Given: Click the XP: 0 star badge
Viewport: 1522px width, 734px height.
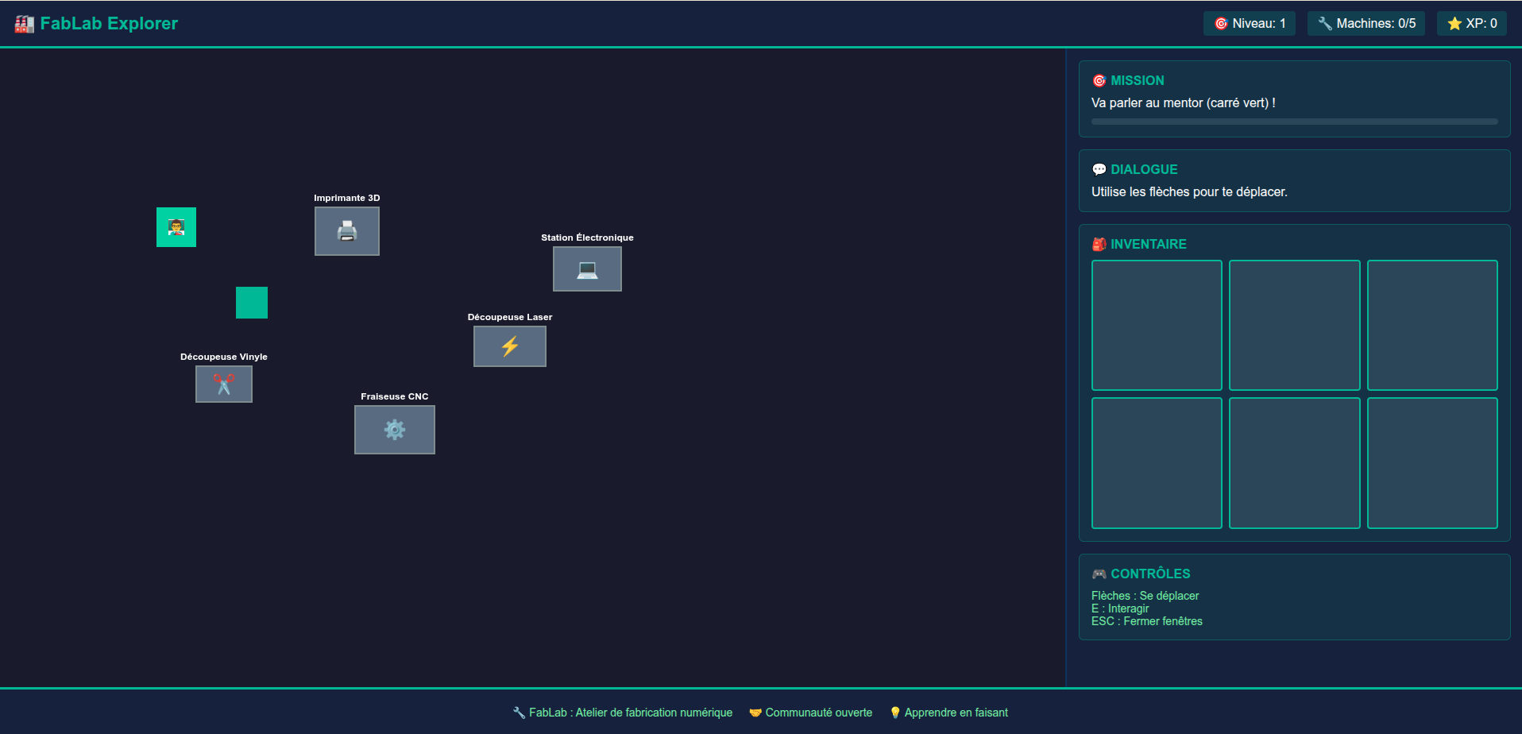Looking at the screenshot, I should click(1472, 24).
